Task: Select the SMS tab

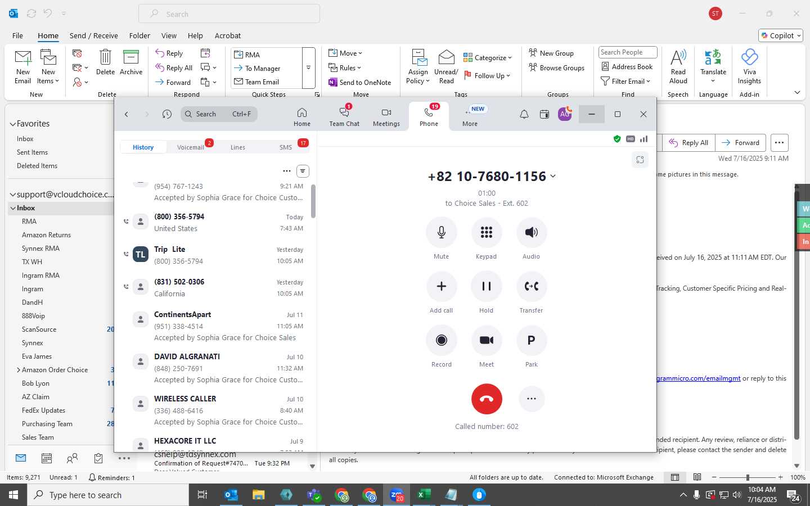Action: pyautogui.click(x=286, y=147)
